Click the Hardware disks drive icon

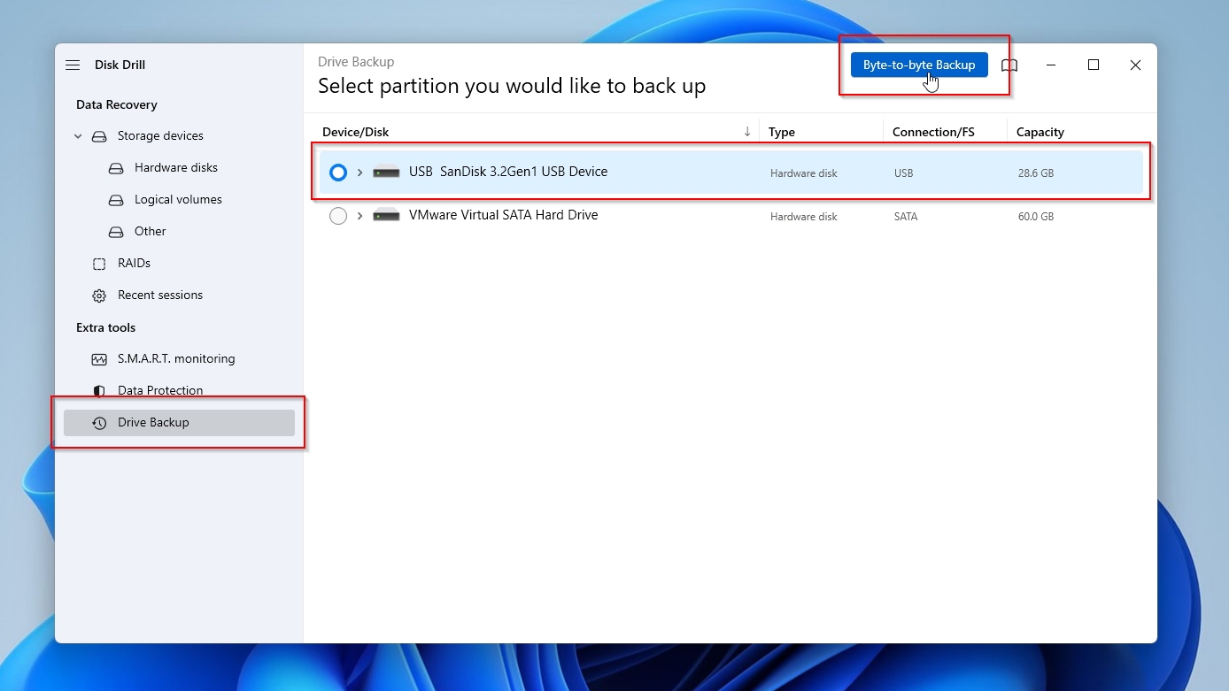pyautogui.click(x=116, y=168)
